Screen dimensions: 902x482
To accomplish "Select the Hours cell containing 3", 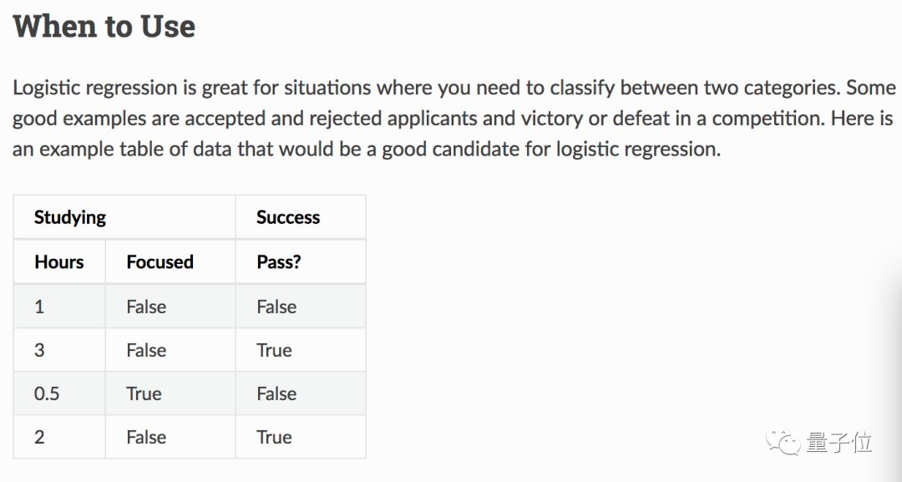I will point(39,350).
